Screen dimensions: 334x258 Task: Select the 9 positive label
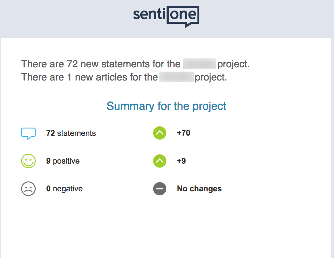click(63, 161)
